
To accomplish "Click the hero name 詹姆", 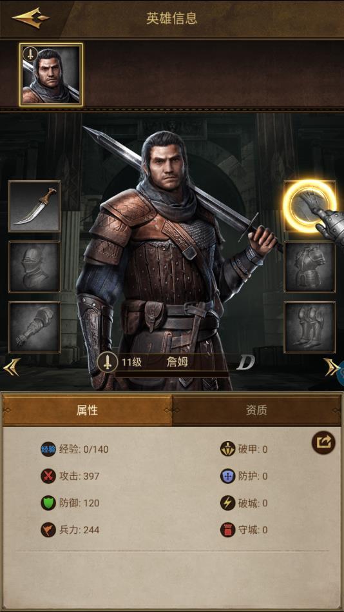I will pos(177,362).
